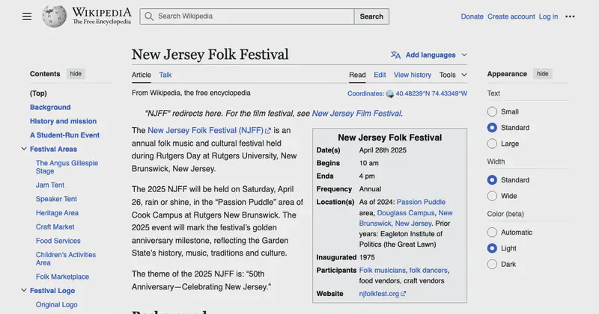The width and height of the screenshot is (599, 314).
Task: Jump to Craft Market subsection
Action: pos(55,227)
